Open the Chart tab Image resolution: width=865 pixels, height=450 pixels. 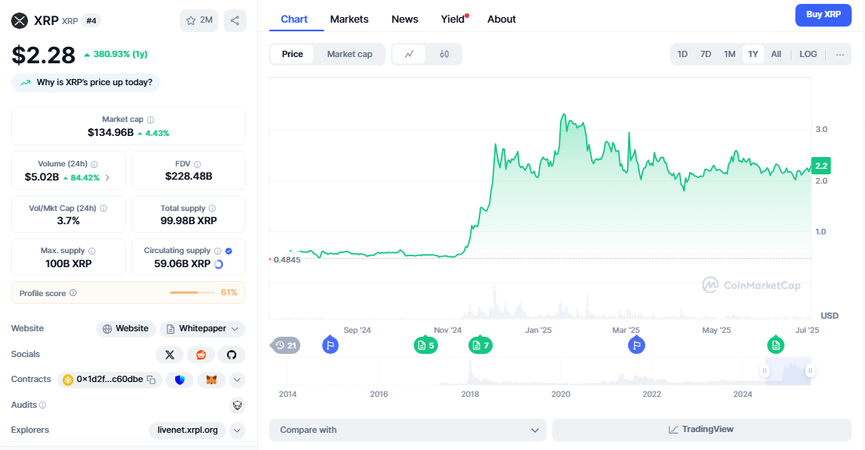tap(294, 20)
